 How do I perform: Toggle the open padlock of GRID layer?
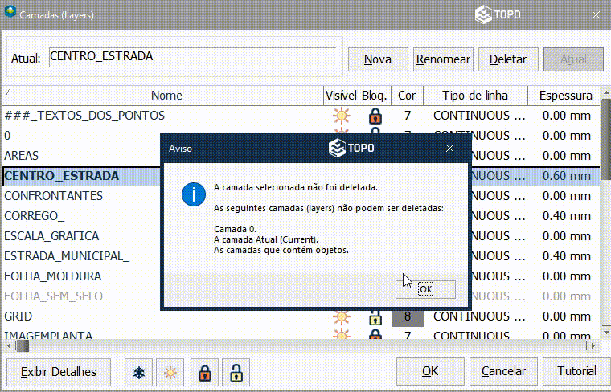pos(375,316)
